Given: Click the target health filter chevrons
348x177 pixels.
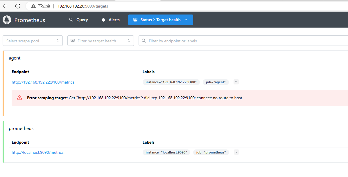Looking at the screenshot, I should point(129,41).
